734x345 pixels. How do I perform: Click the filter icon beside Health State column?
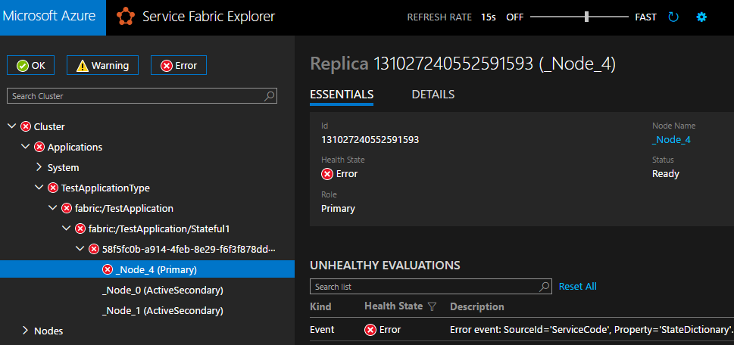tap(433, 306)
